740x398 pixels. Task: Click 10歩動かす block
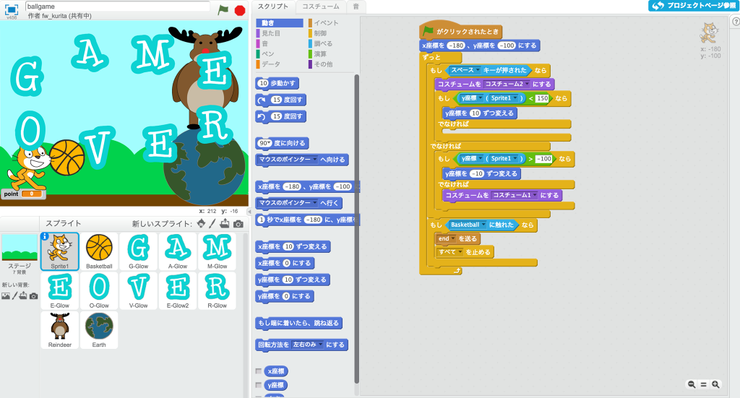[x=277, y=84]
